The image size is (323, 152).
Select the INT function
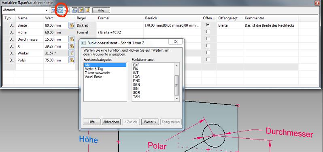pyautogui.click(x=136, y=73)
